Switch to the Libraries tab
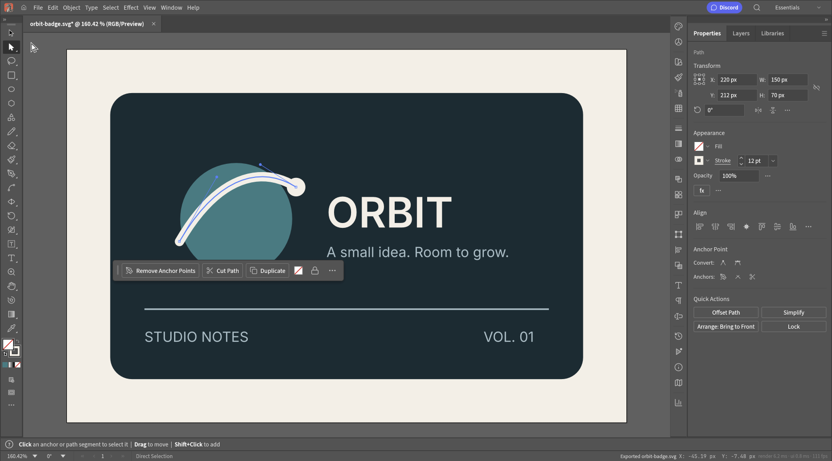Image resolution: width=832 pixels, height=461 pixels. [772, 33]
